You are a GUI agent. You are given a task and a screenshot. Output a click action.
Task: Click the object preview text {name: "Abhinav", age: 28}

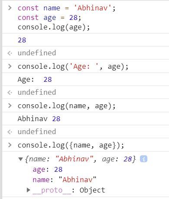click(x=80, y=159)
